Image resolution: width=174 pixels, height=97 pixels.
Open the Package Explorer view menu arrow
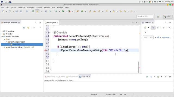40,27
